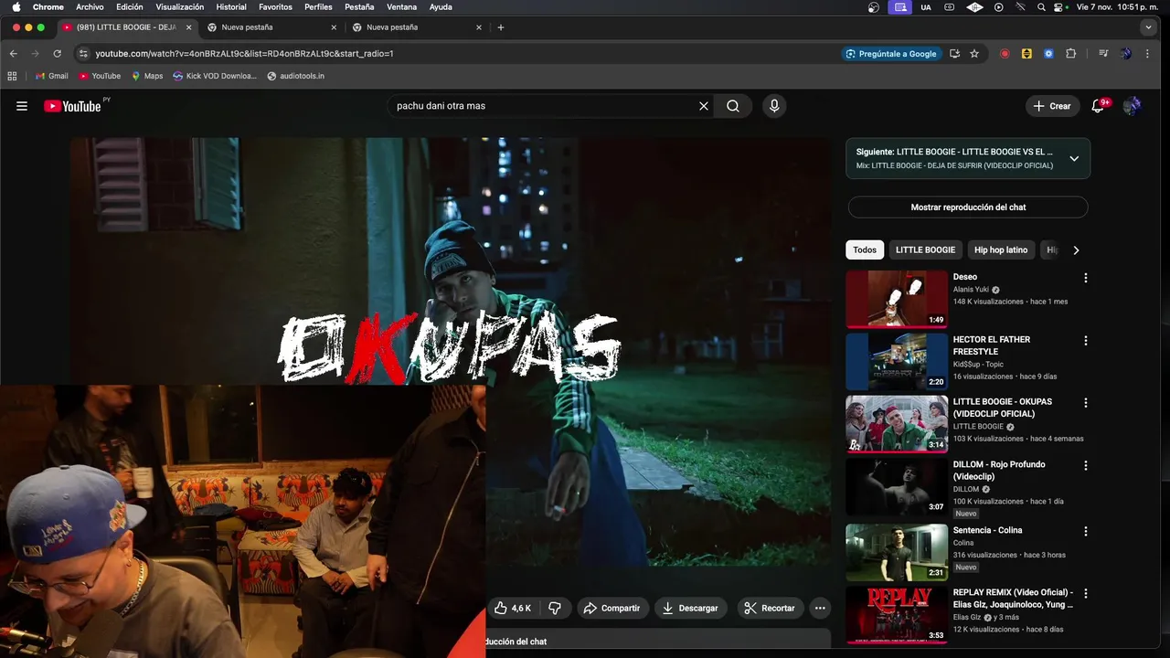Screen dimensions: 1170x658
Task: Open options for the Deseo video
Action: (1086, 278)
